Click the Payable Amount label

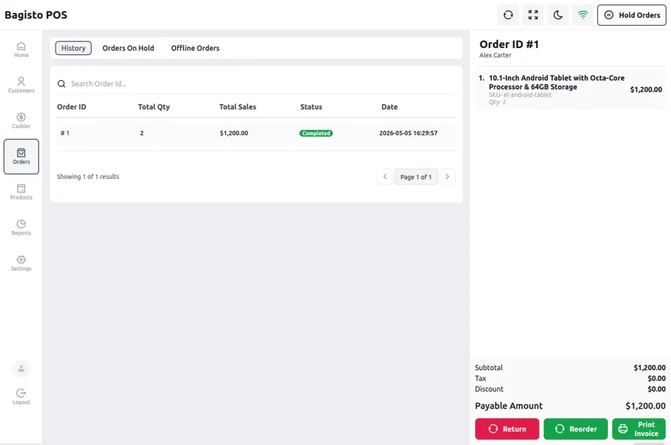point(509,406)
